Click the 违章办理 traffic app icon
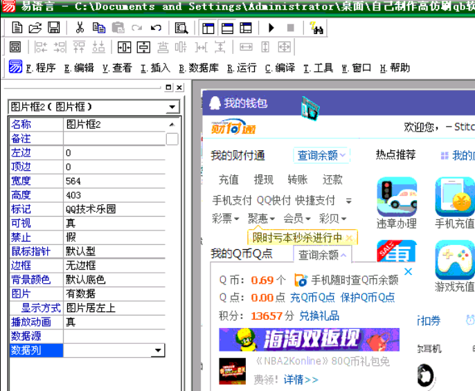 point(397,197)
